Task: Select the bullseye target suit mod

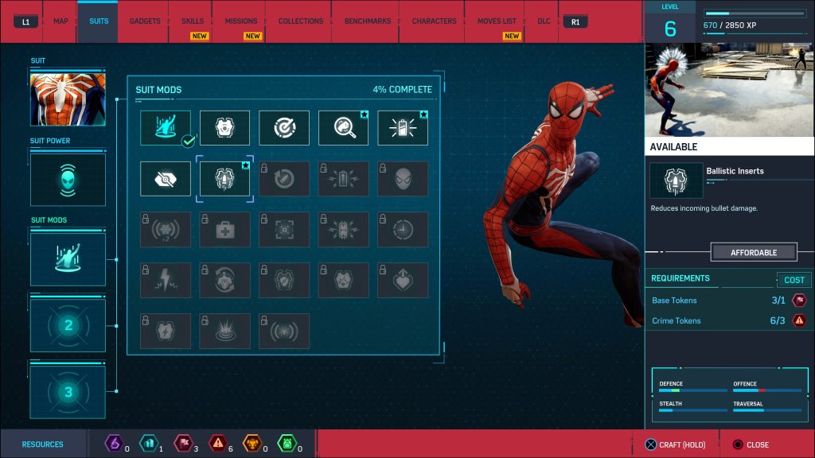Action: click(x=284, y=128)
